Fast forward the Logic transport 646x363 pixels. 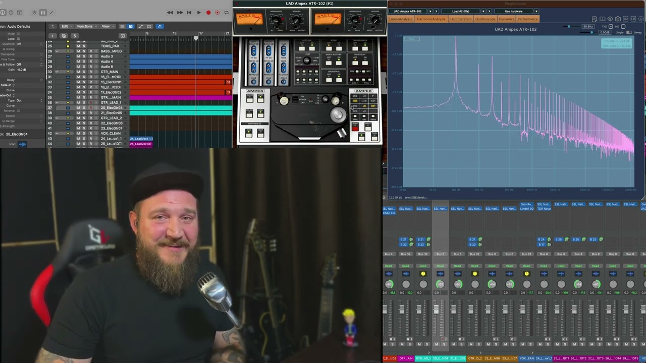click(x=180, y=13)
